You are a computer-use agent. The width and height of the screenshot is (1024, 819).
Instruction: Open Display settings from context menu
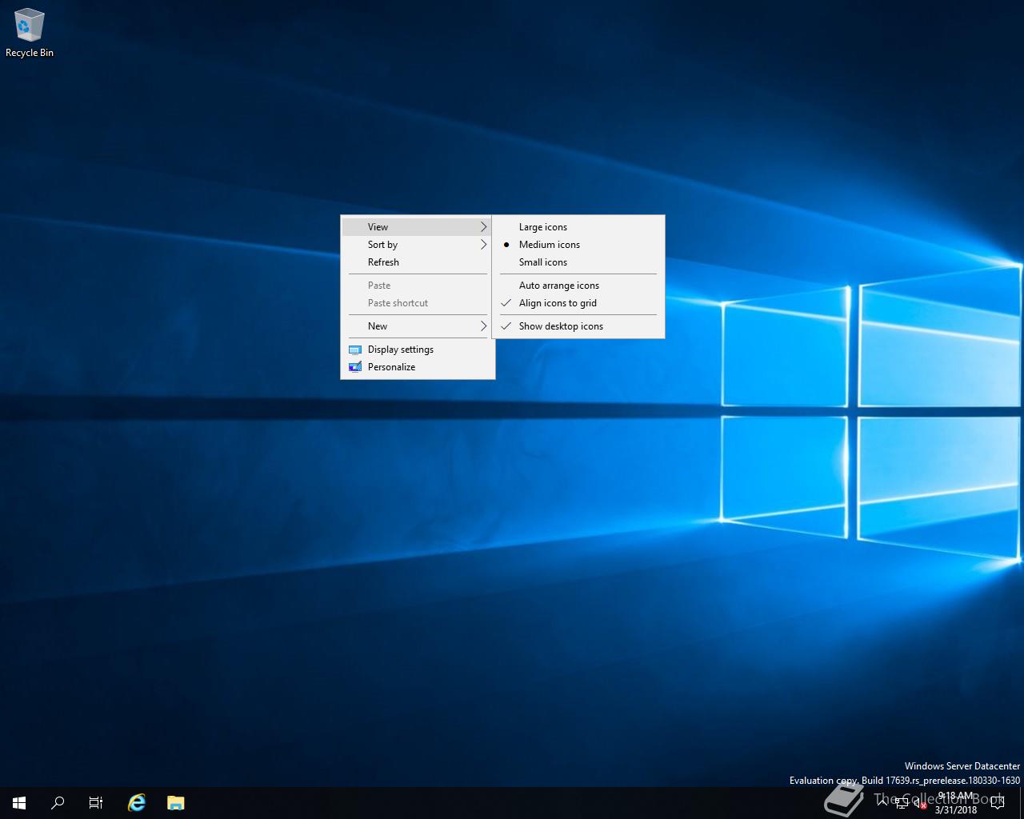[418, 350]
